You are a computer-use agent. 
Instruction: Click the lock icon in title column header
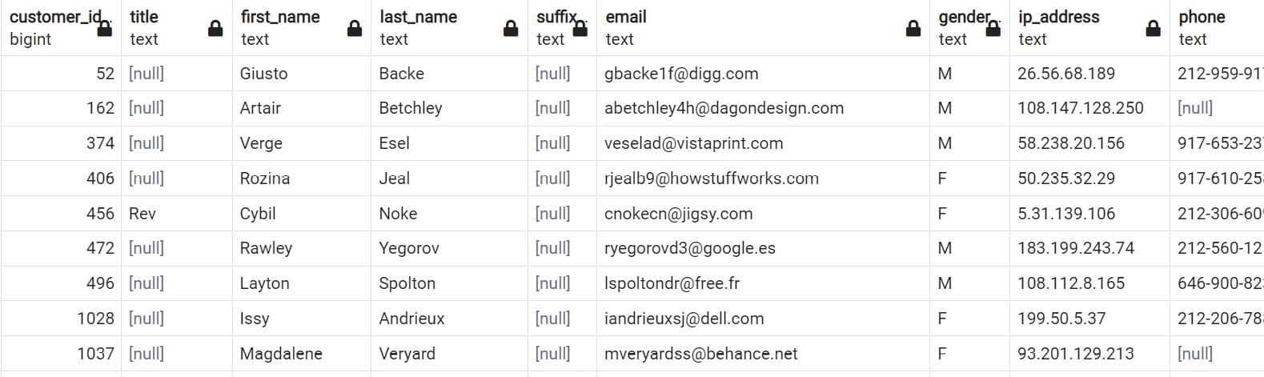pos(215,29)
